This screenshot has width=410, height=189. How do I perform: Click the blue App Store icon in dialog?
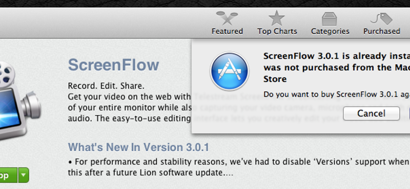pos(229,71)
